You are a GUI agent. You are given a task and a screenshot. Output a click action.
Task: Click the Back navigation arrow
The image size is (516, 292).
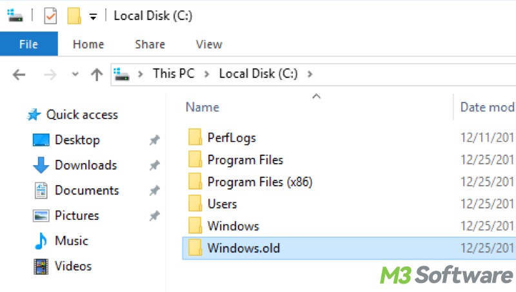(19, 74)
